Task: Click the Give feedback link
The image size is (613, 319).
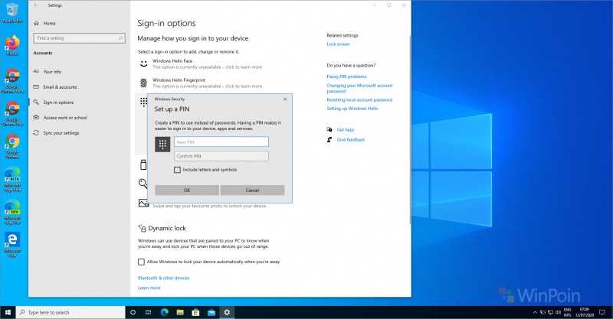Action: 351,140
